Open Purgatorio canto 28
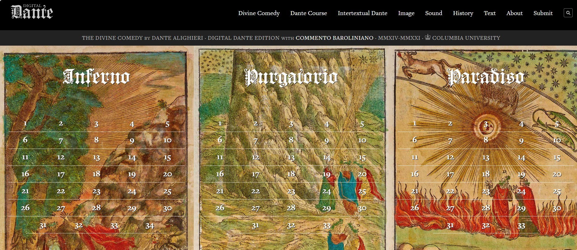 click(x=291, y=208)
